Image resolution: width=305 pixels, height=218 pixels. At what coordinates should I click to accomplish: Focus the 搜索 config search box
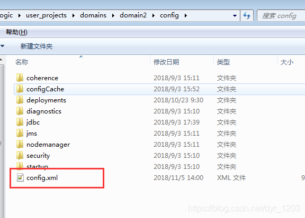pos(281,15)
